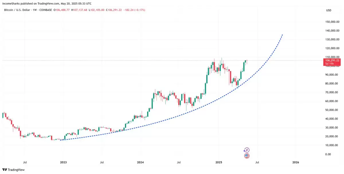The height and width of the screenshot is (174, 344).
Task: Open the US flag economic event marker
Action: tap(247, 156)
